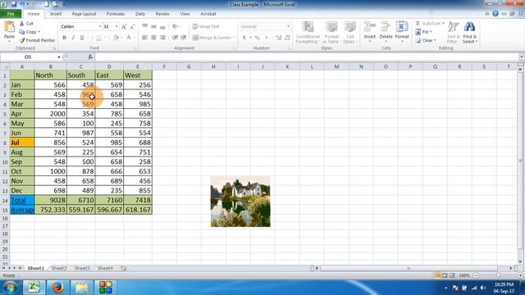Open Find & Select binoculars menu
This screenshot has height=295, width=525.
point(470,32)
